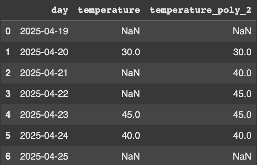Click row index 3
Viewport: 257px width, 165px height.
(8, 94)
